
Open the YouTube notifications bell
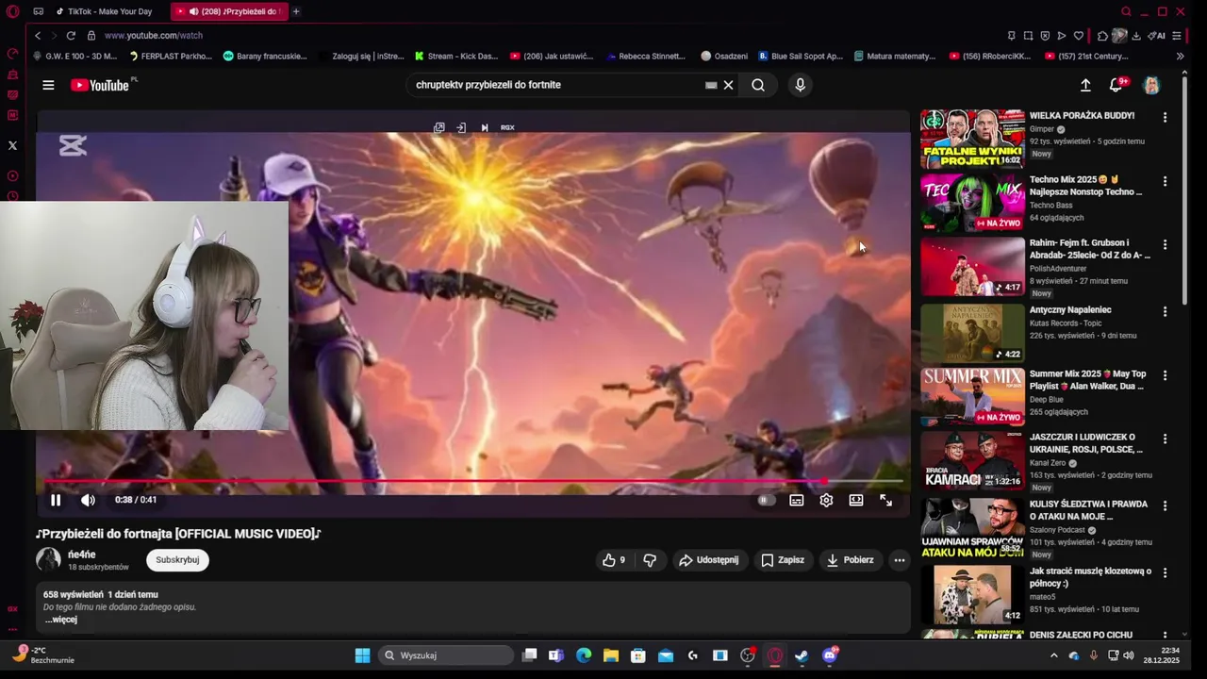1116,85
